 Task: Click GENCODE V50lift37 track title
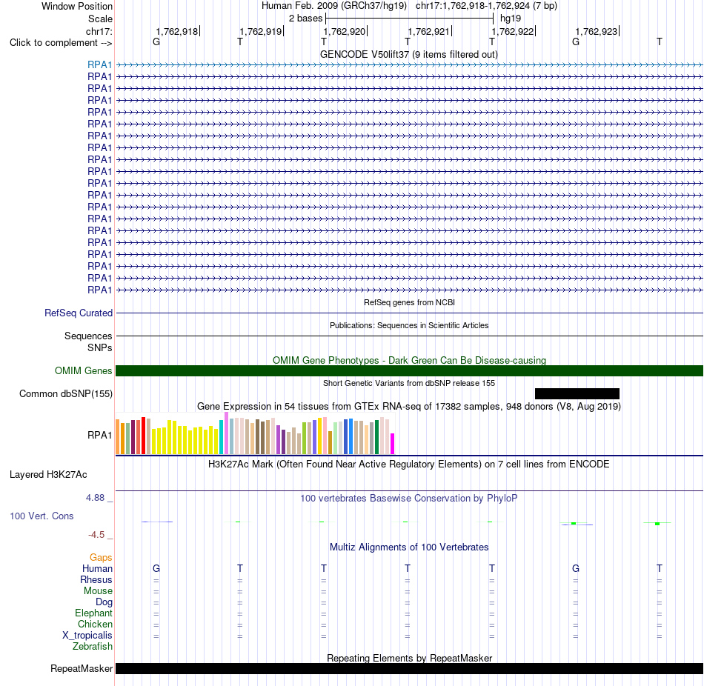(408, 54)
